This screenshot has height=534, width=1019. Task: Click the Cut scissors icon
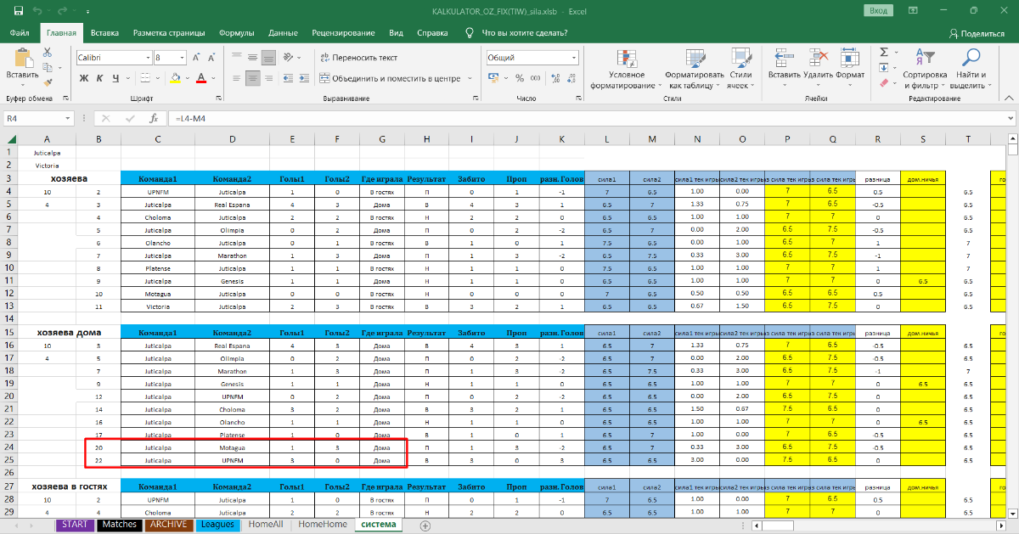[x=48, y=53]
